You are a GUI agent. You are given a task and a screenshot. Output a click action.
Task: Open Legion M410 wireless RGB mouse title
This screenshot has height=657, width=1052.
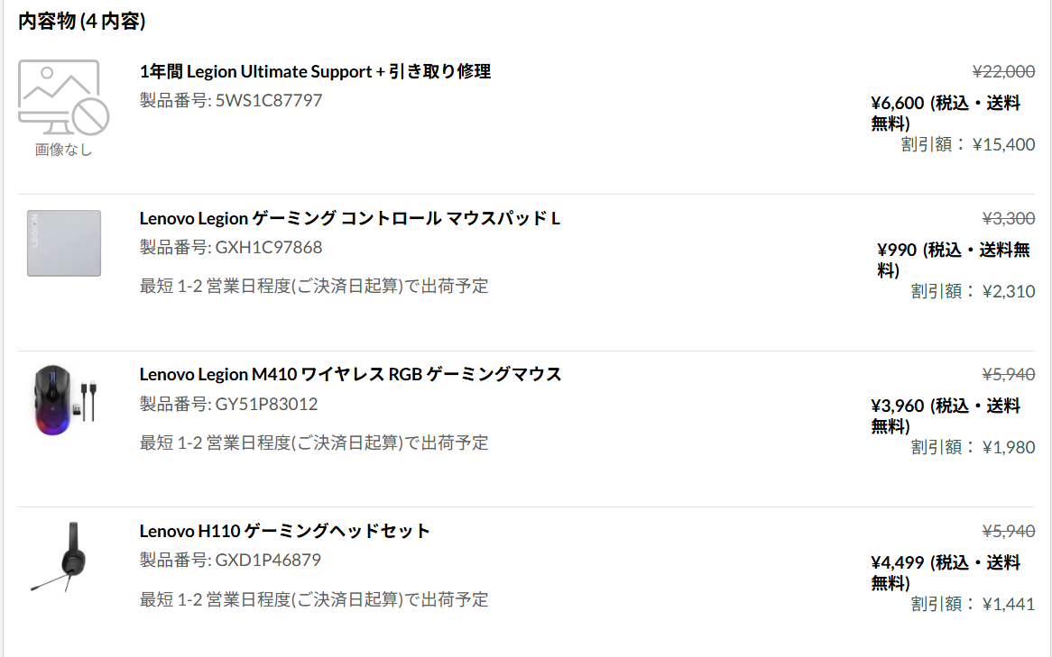(x=350, y=374)
